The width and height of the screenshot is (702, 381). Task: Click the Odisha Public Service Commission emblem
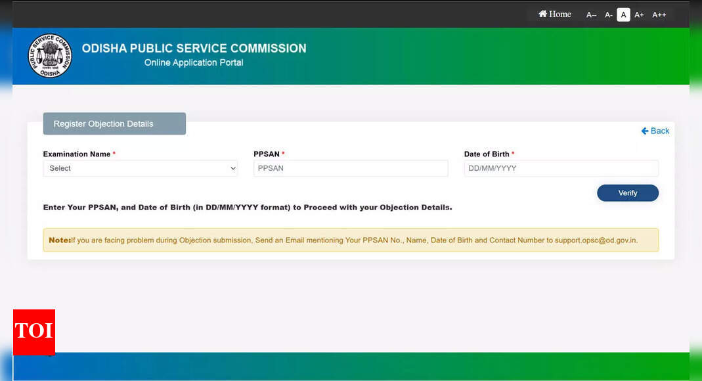(50, 56)
